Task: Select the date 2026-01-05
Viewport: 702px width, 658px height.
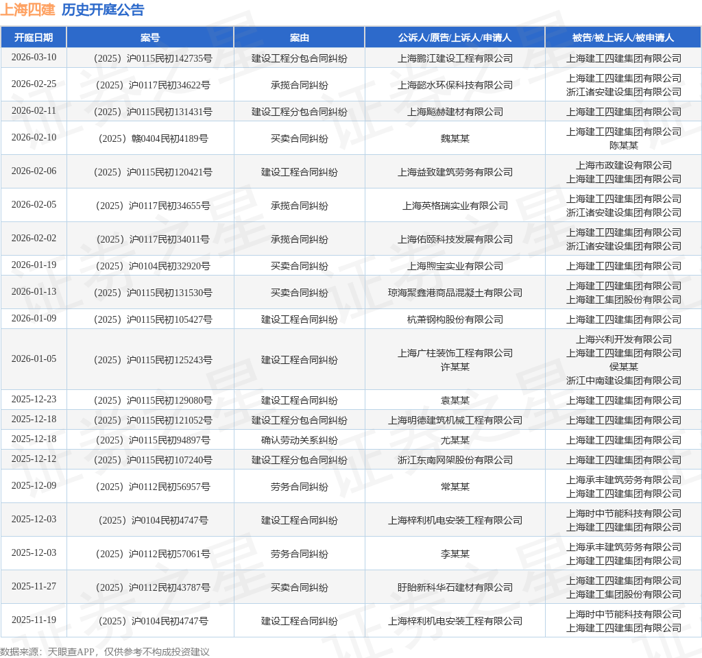Action: pyautogui.click(x=34, y=359)
